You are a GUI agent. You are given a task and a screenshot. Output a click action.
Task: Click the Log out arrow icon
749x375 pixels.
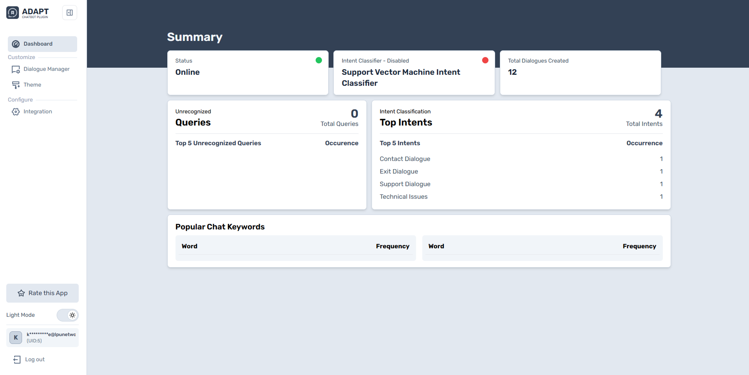coord(17,360)
